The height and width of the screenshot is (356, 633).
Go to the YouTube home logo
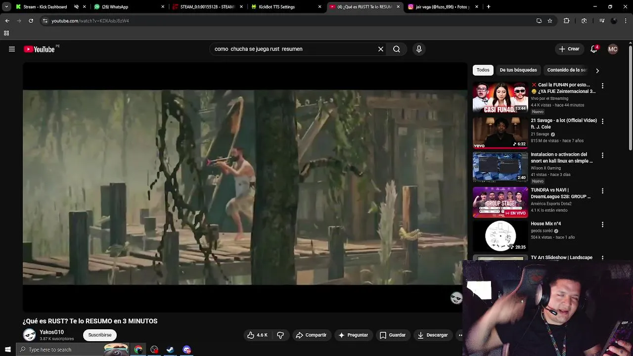[x=40, y=49]
